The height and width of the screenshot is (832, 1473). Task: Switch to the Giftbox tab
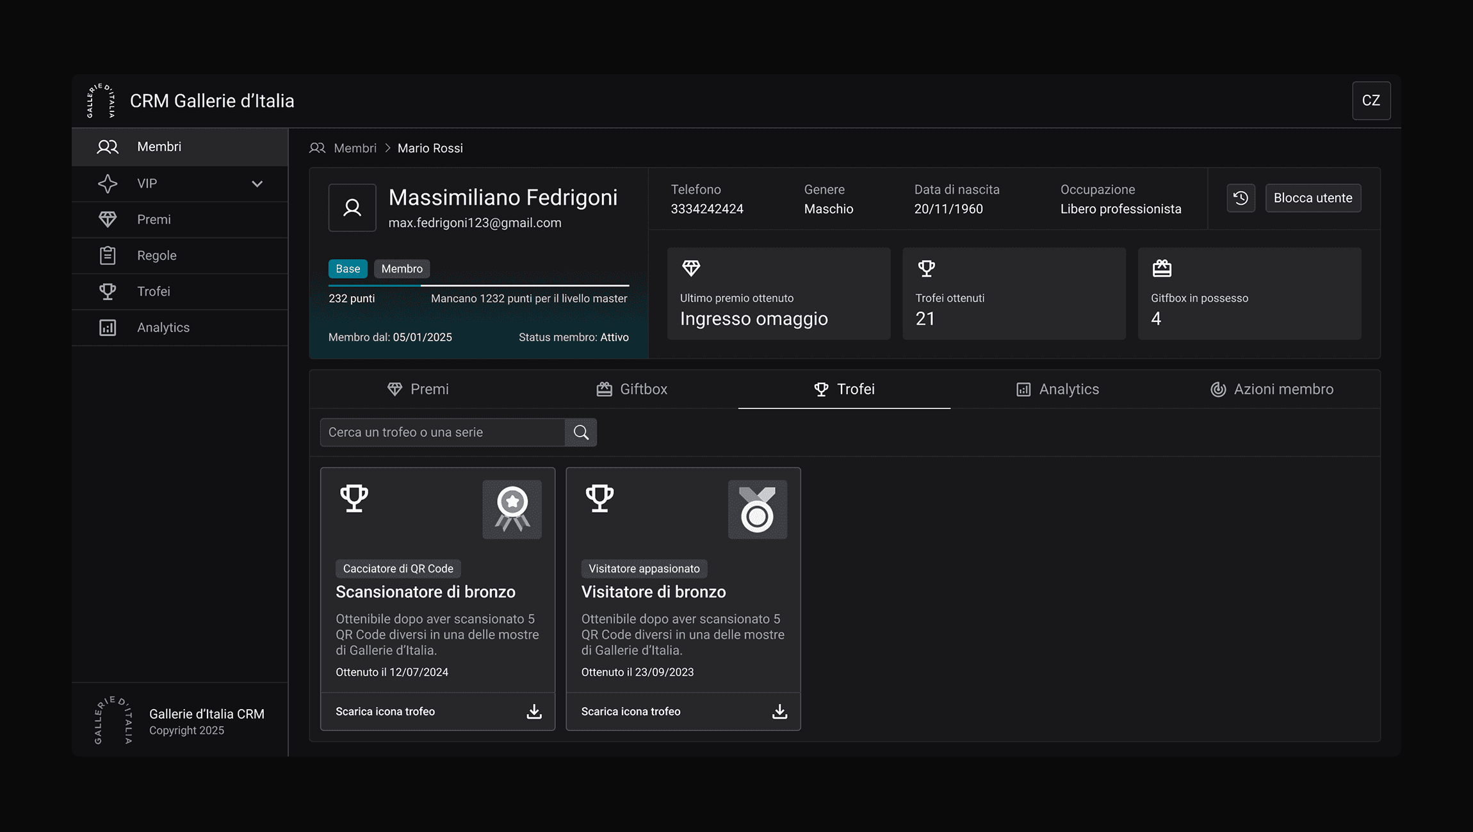(x=632, y=389)
